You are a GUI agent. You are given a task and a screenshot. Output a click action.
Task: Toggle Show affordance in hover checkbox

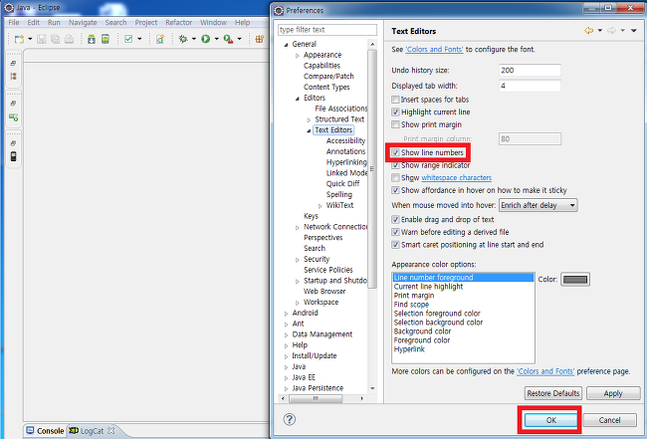click(x=395, y=190)
